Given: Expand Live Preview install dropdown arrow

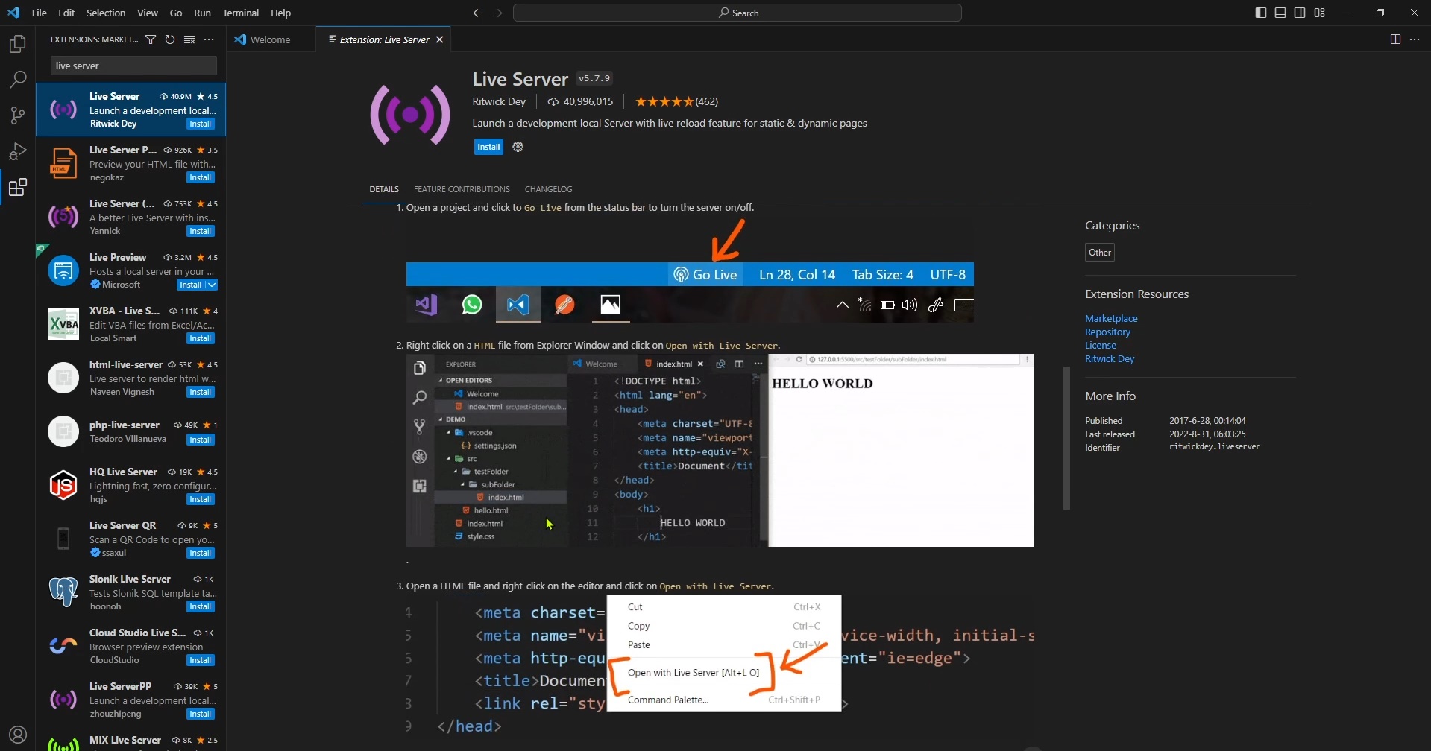Looking at the screenshot, I should 212,285.
